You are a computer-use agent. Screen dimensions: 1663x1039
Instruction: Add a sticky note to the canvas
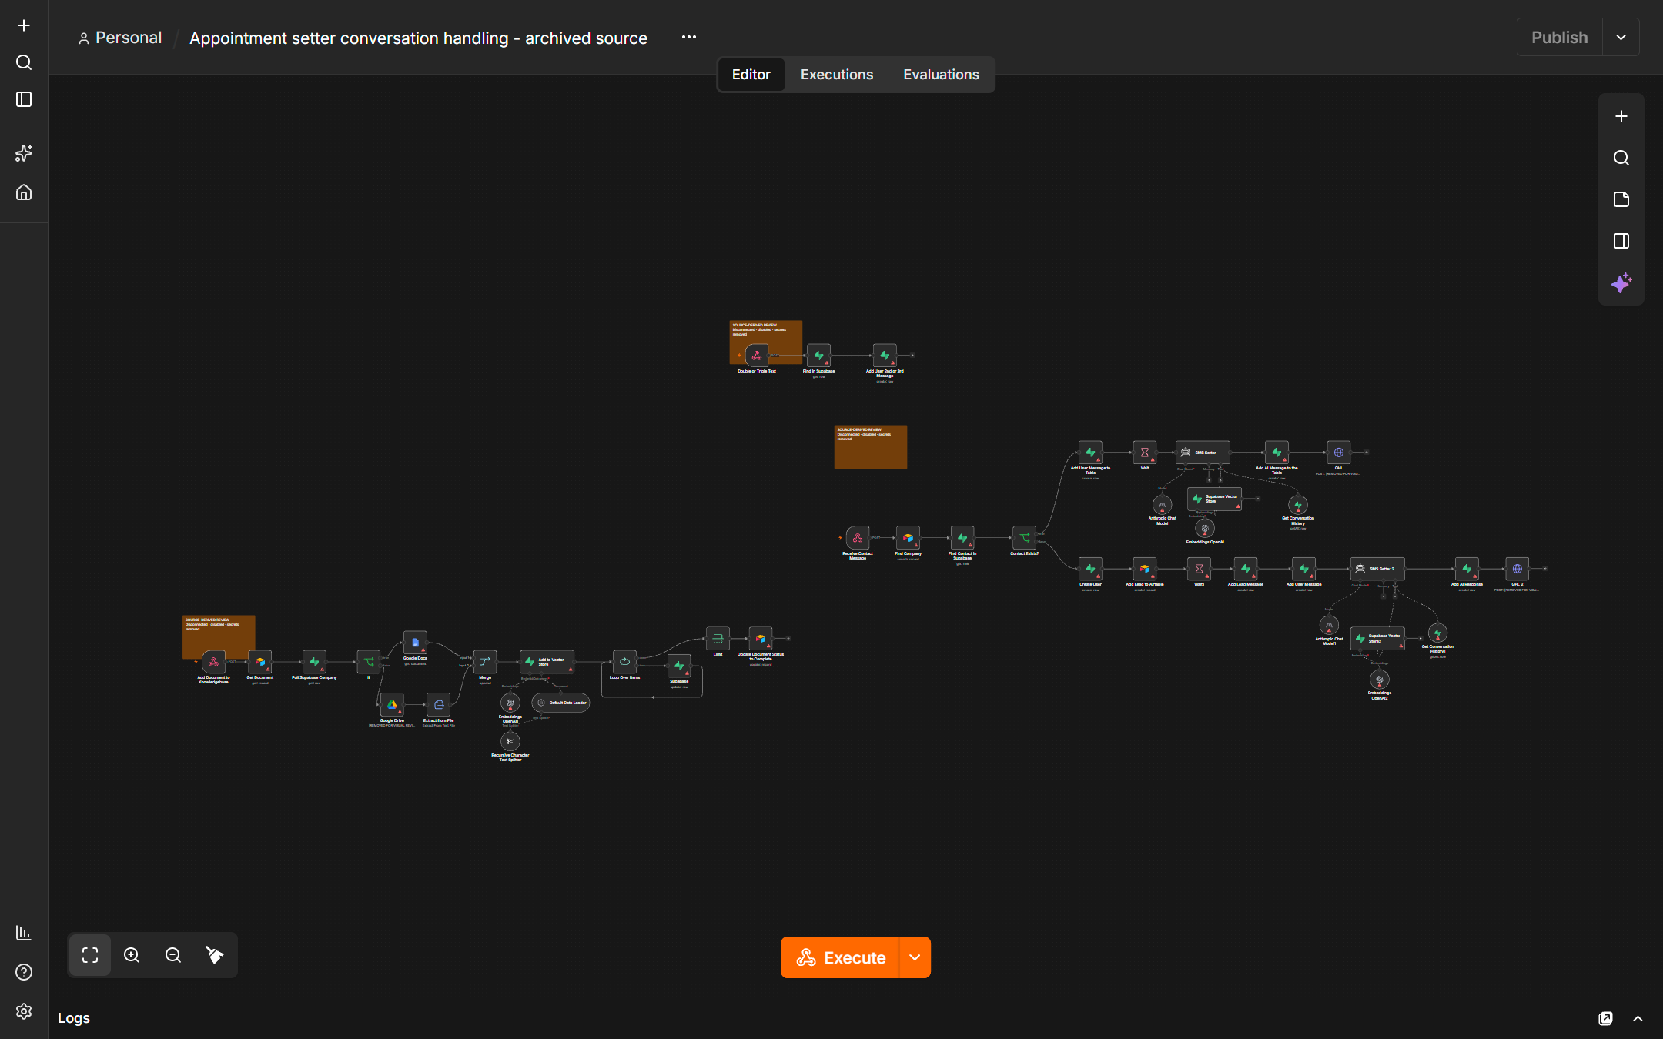(1621, 199)
